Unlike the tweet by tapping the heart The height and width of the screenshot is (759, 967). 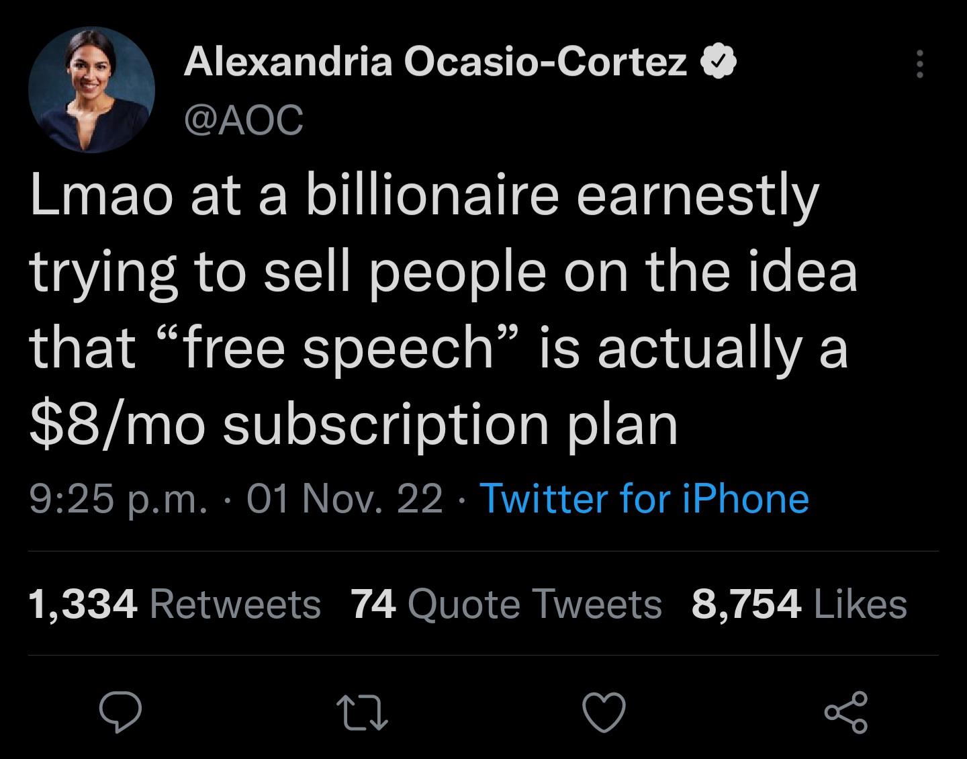point(604,714)
